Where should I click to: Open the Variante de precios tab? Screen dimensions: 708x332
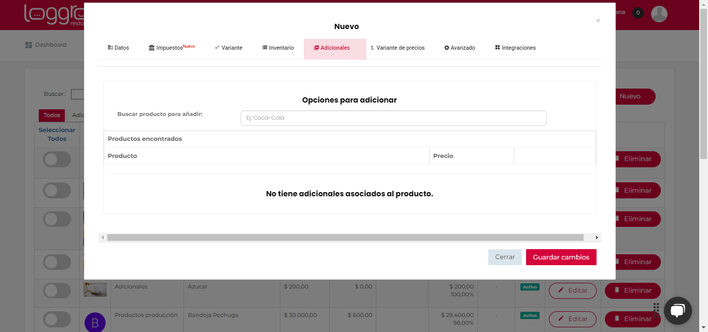398,48
